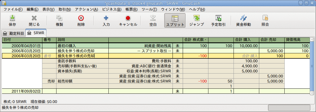Click the 日付 column header
This screenshot has height=112, width=316.
[x=22, y=40]
